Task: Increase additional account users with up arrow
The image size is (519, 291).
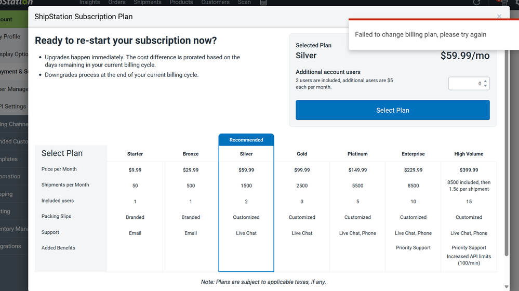Action: pyautogui.click(x=485, y=81)
